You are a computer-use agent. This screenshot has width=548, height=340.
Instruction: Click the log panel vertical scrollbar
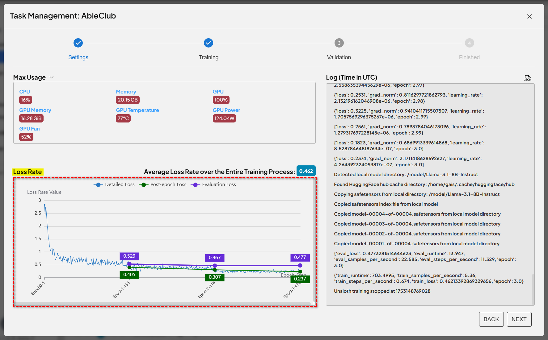coord(533,288)
